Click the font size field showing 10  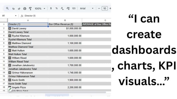pos(105,9)
